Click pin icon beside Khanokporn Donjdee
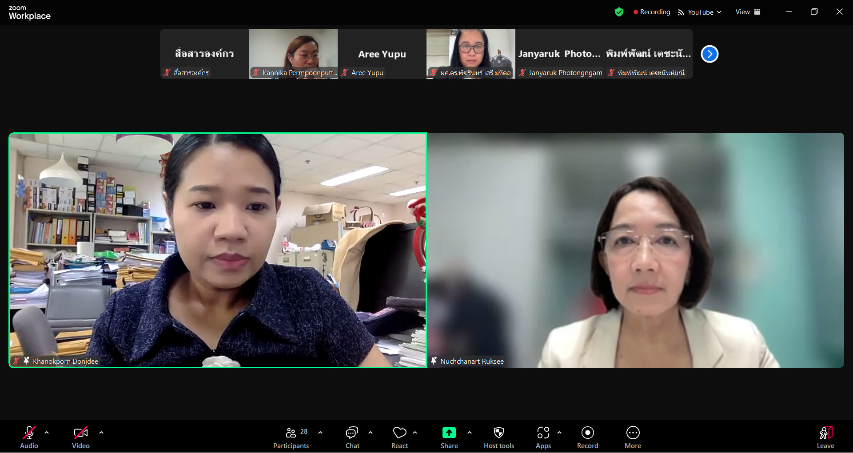Screen dimensions: 853x453 pyautogui.click(x=26, y=361)
